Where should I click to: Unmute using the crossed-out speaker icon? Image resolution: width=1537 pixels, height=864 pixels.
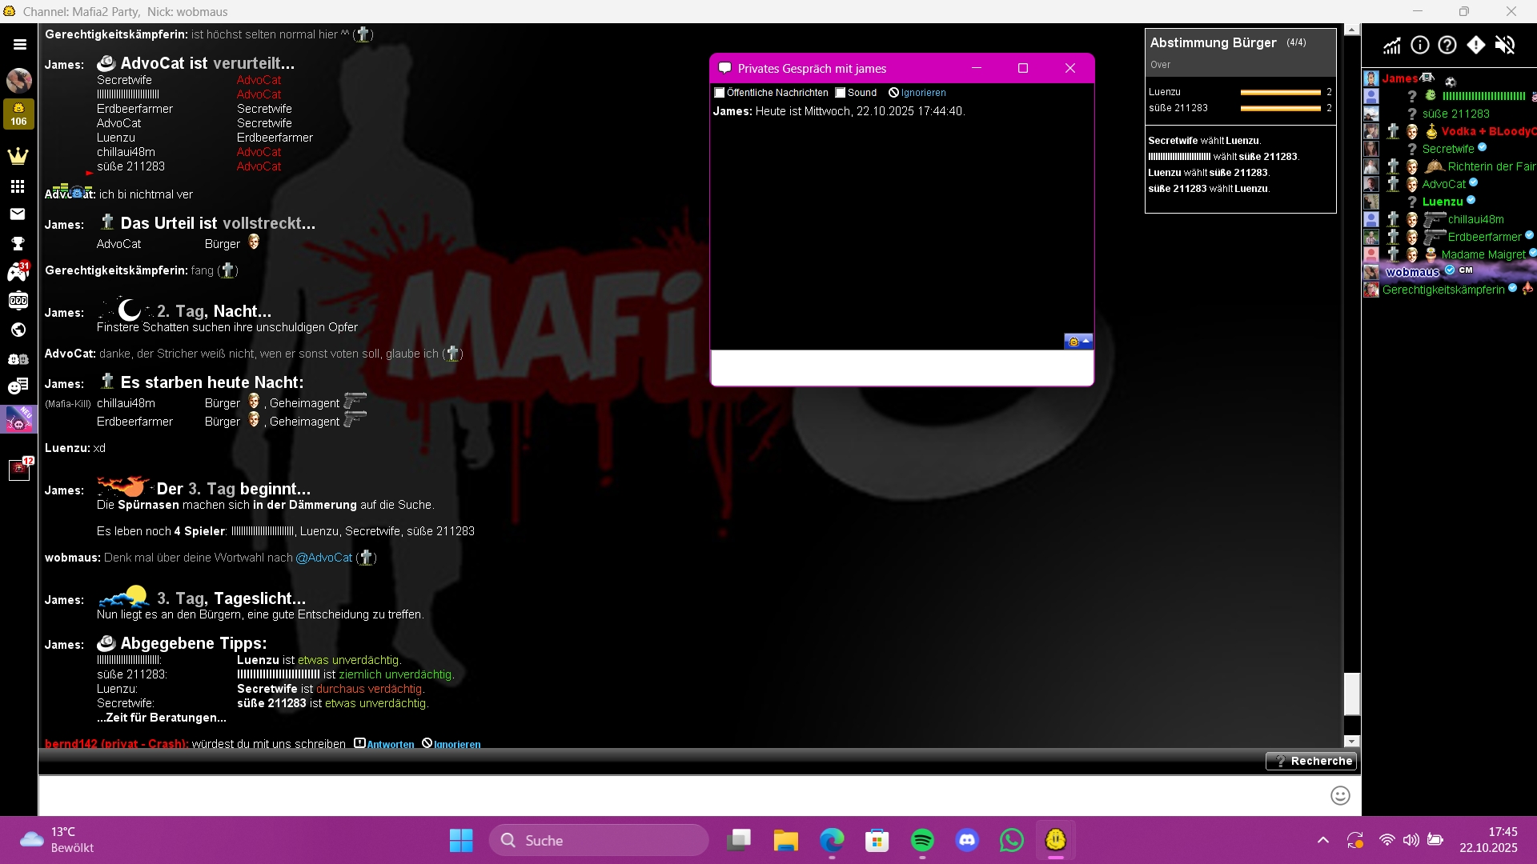pos(1505,46)
